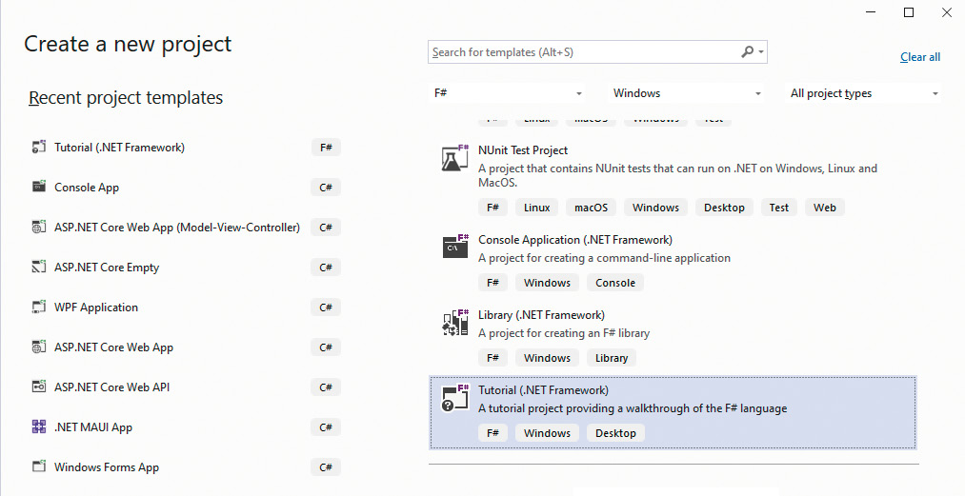Click Windows tag under Console Application
This screenshot has width=965, height=496.
(547, 283)
